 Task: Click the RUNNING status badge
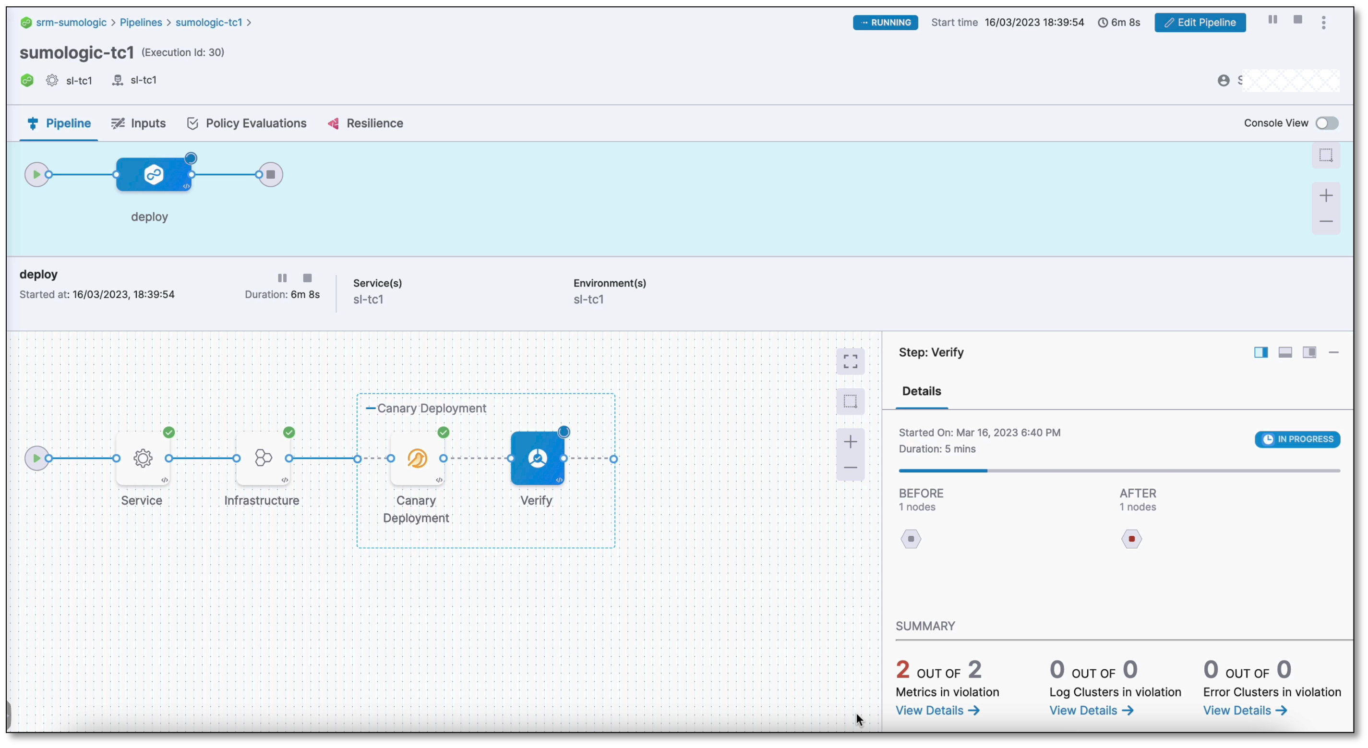[885, 22]
